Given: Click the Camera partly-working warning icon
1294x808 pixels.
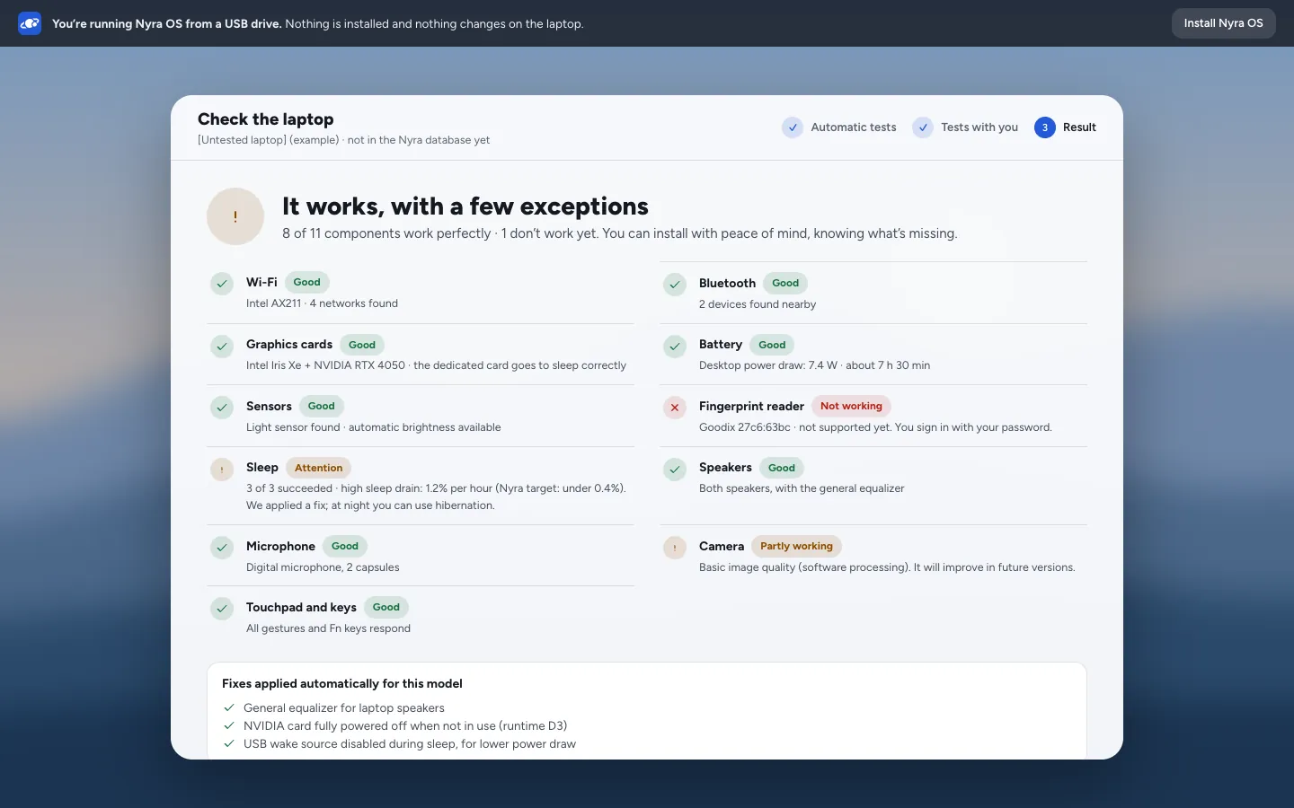Looking at the screenshot, I should (675, 548).
